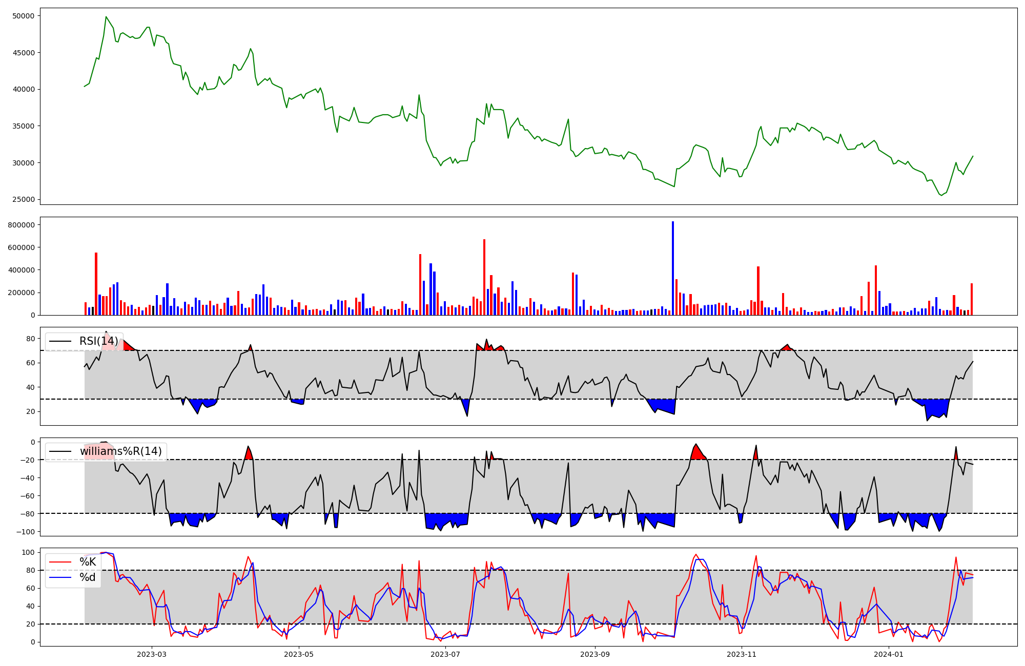Viewport: 1025px width, 666px height.
Task: Click the −80 Williams %R axis tick
Action: point(27,514)
